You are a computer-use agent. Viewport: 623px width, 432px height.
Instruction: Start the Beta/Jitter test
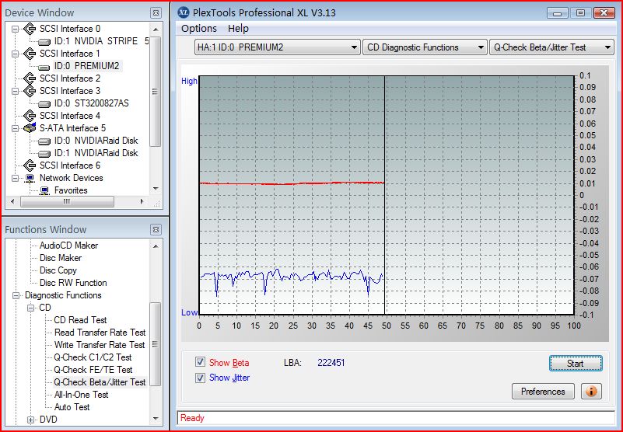click(576, 364)
